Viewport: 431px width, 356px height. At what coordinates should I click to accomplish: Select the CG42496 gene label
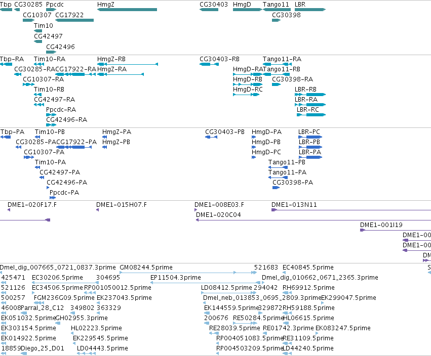click(x=60, y=47)
